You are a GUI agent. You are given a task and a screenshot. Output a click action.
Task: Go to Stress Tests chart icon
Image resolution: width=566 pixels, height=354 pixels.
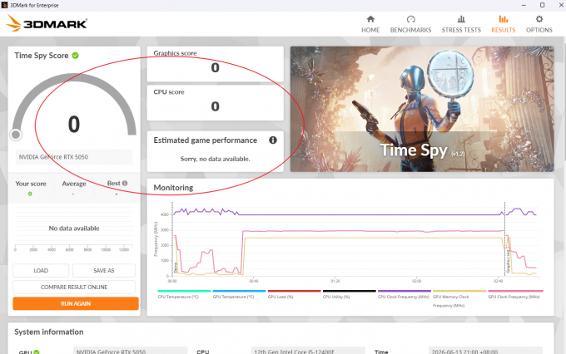point(461,19)
